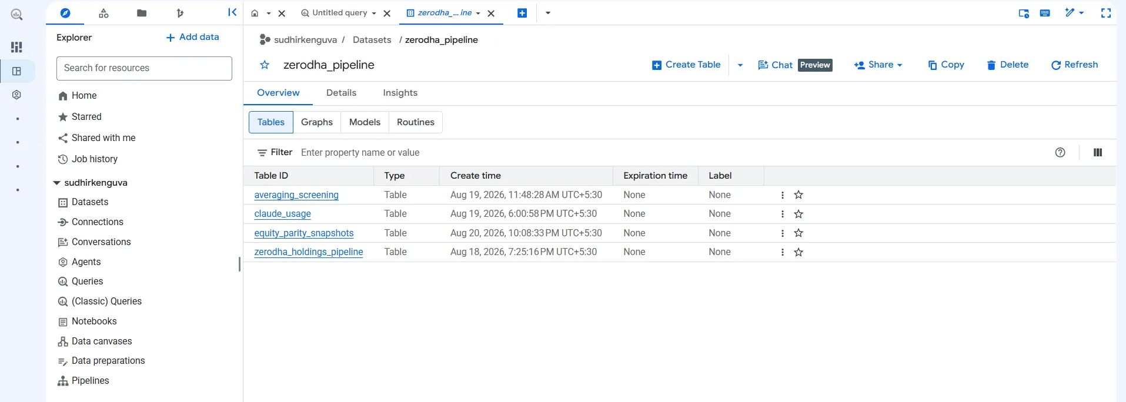This screenshot has height=402, width=1126.
Task: Click Datasets breadcrumb link
Action: 372,40
